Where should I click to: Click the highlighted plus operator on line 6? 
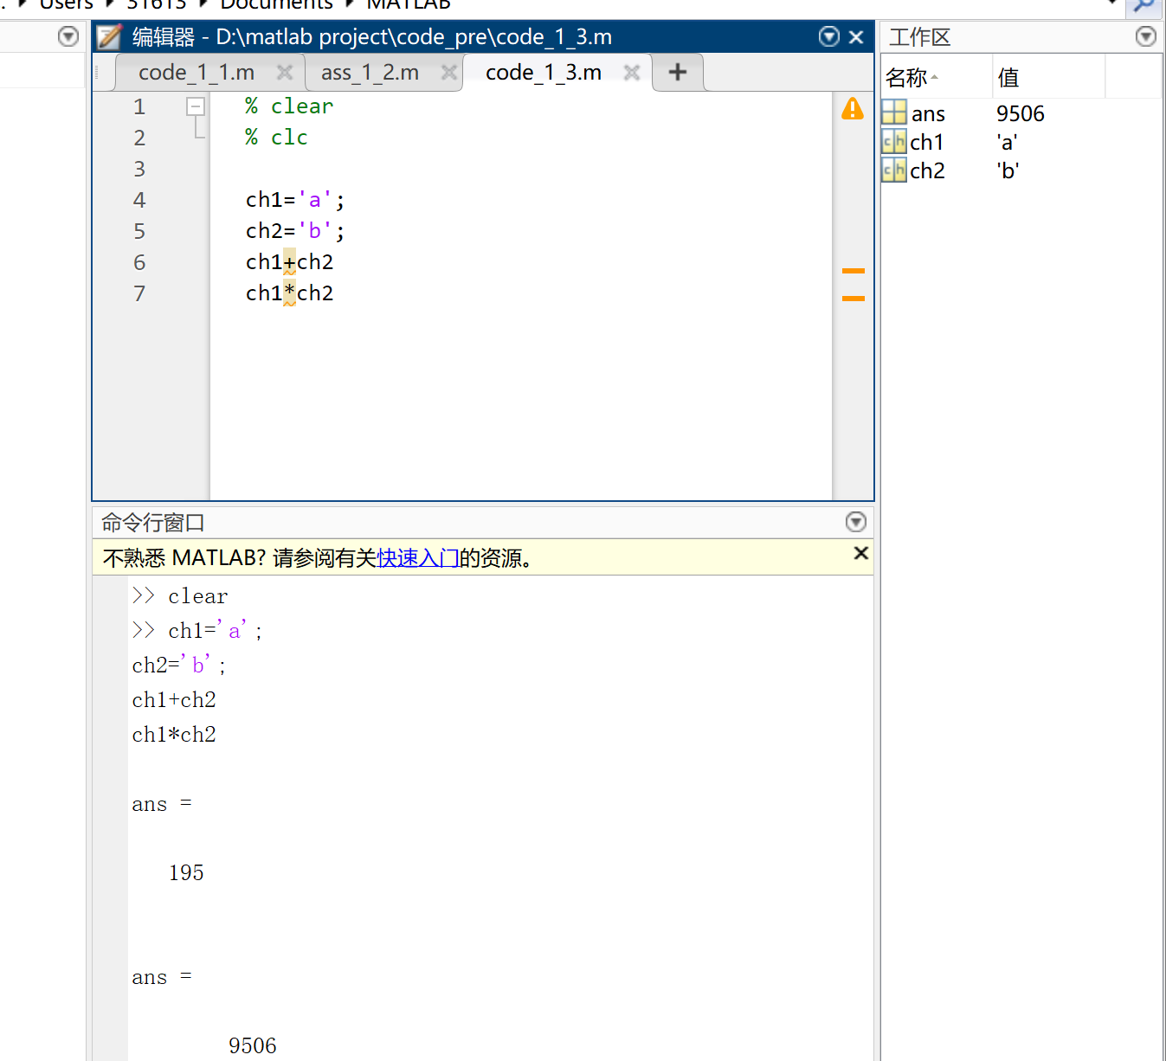289,261
